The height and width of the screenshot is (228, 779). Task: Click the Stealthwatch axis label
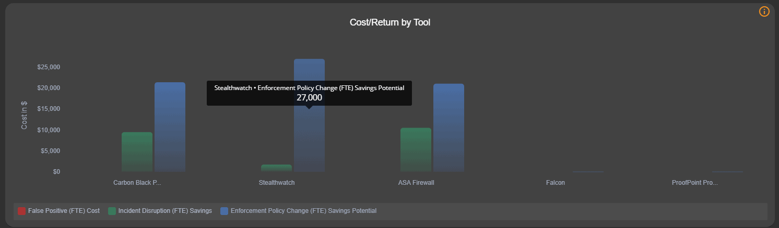pos(277,183)
